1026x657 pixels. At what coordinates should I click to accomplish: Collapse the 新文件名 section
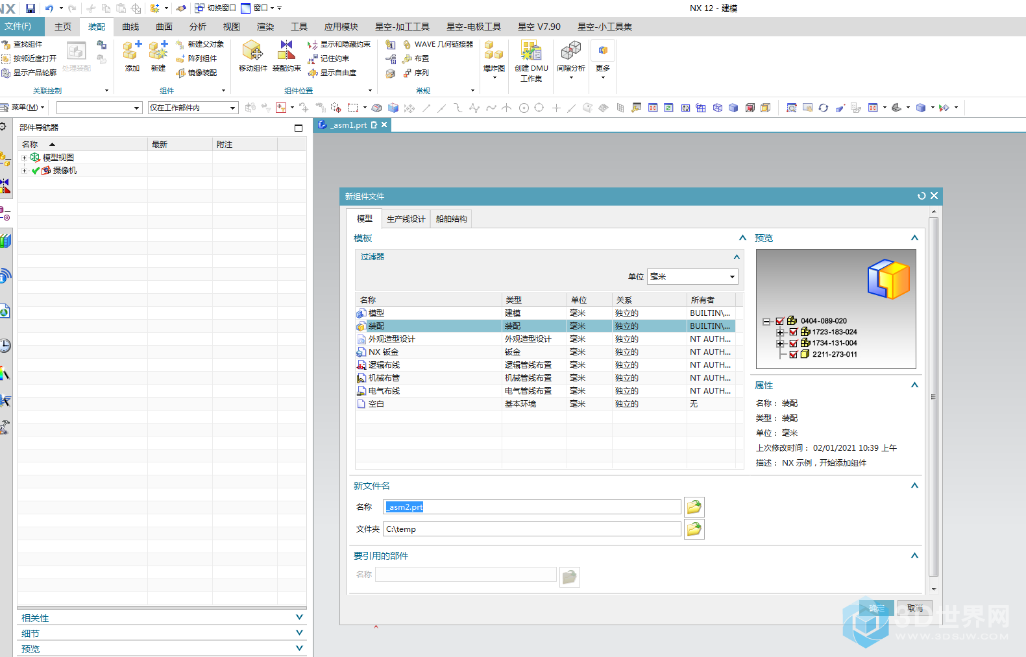914,486
